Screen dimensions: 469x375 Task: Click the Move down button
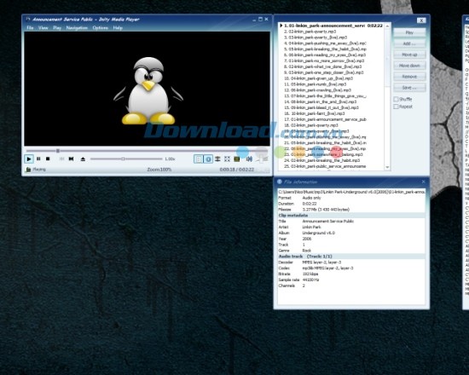coord(409,66)
